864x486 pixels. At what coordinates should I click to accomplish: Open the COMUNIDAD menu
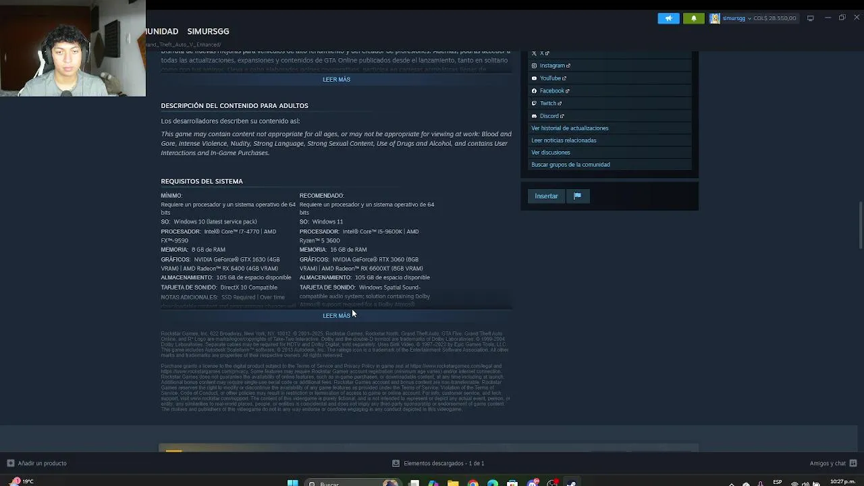[162, 31]
